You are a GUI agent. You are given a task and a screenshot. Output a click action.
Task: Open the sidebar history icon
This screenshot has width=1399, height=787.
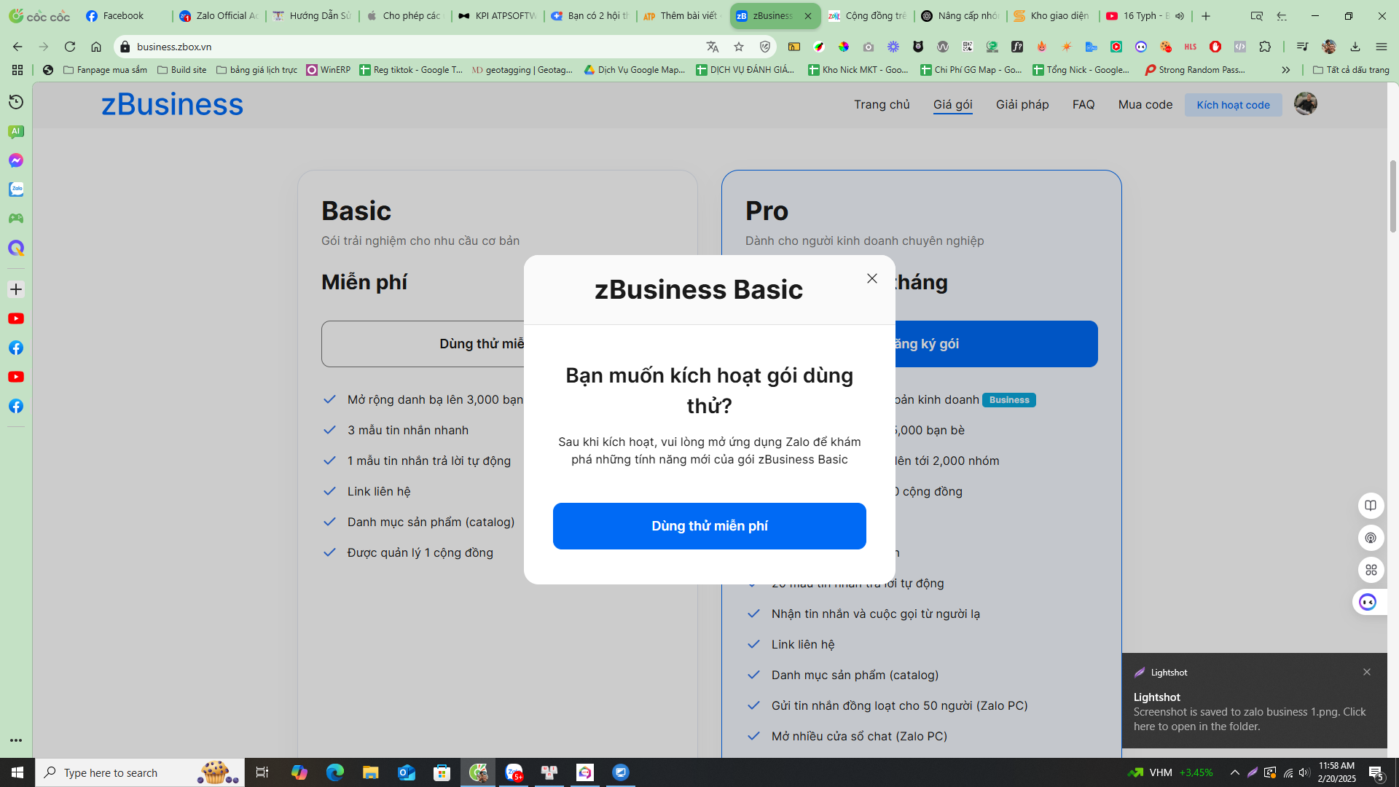[x=16, y=102]
